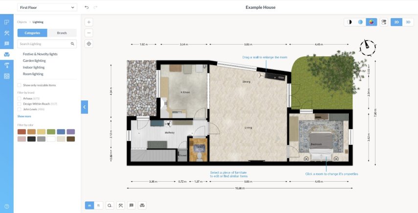Go back to Objects breadcrumb
Viewport: 418px width, 213px height.
coord(22,22)
